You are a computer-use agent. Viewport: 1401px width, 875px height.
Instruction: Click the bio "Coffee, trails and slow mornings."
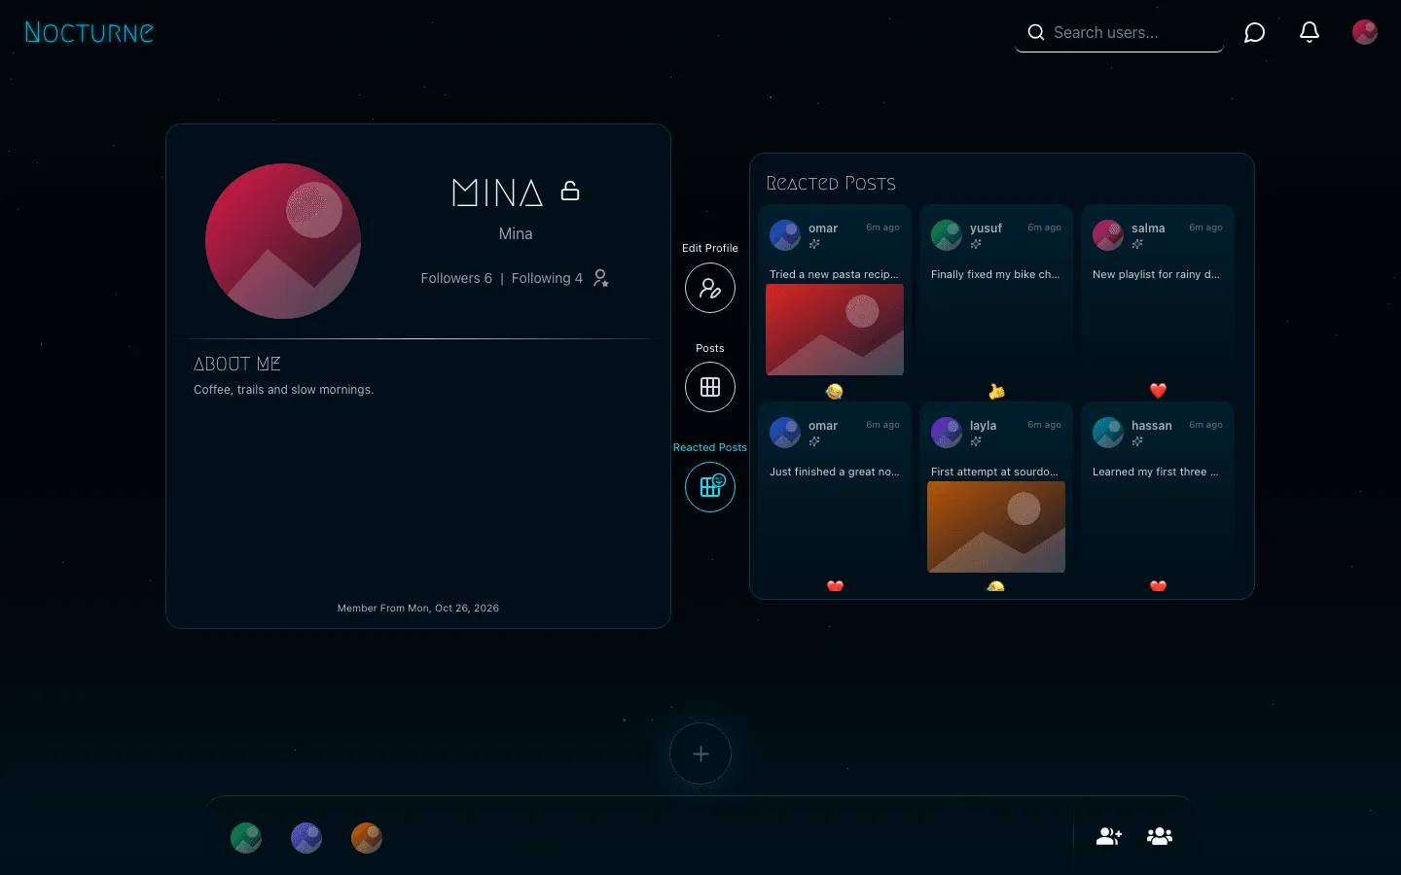pyautogui.click(x=283, y=390)
